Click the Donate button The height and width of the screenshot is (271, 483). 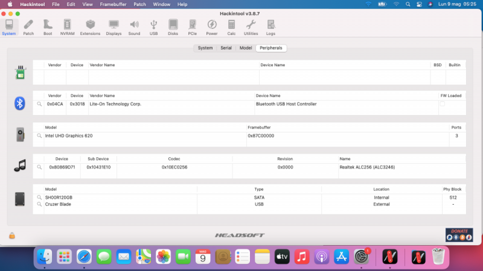click(459, 235)
